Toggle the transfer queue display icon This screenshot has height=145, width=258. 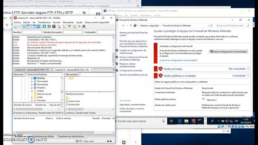[x=38, y=27]
